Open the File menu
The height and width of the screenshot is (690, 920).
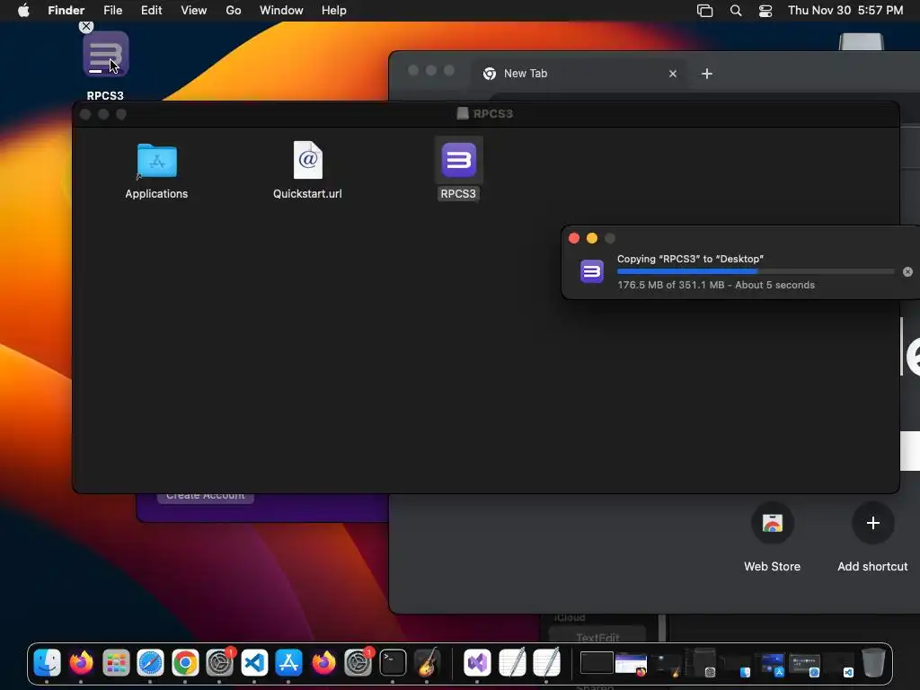(112, 11)
